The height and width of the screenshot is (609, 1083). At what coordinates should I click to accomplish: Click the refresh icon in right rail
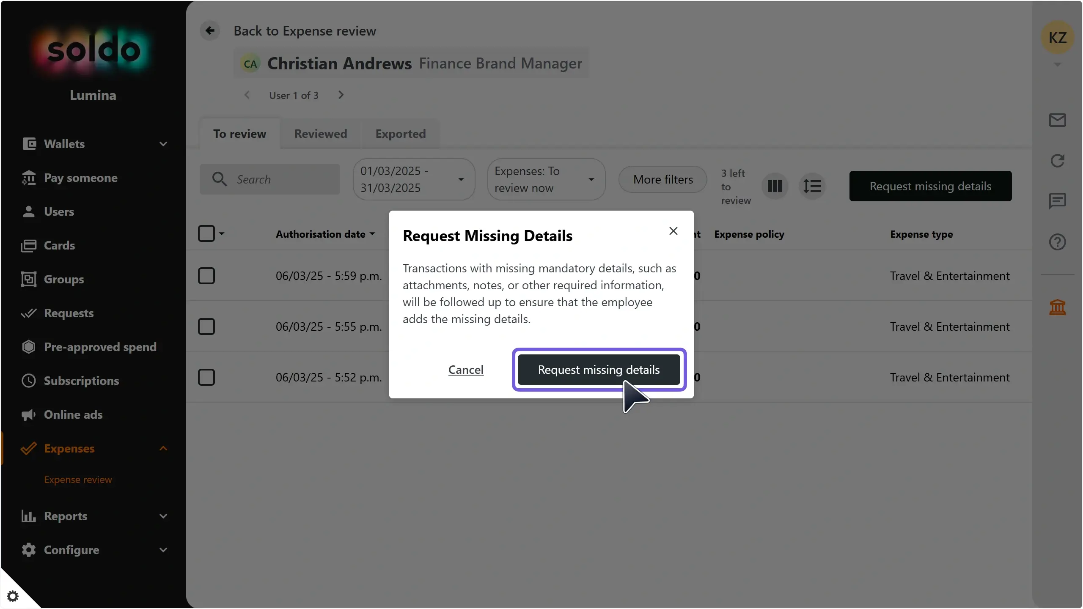pos(1057,161)
